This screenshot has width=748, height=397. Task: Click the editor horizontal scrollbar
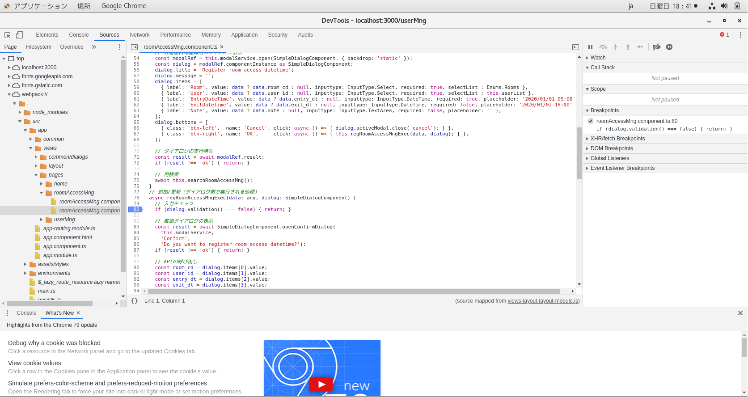[x=353, y=291]
